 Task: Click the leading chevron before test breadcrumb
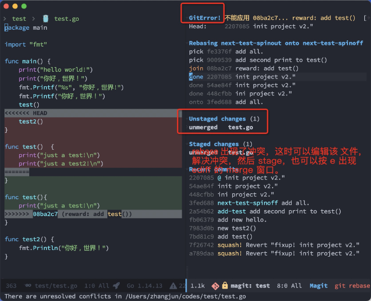[5, 19]
